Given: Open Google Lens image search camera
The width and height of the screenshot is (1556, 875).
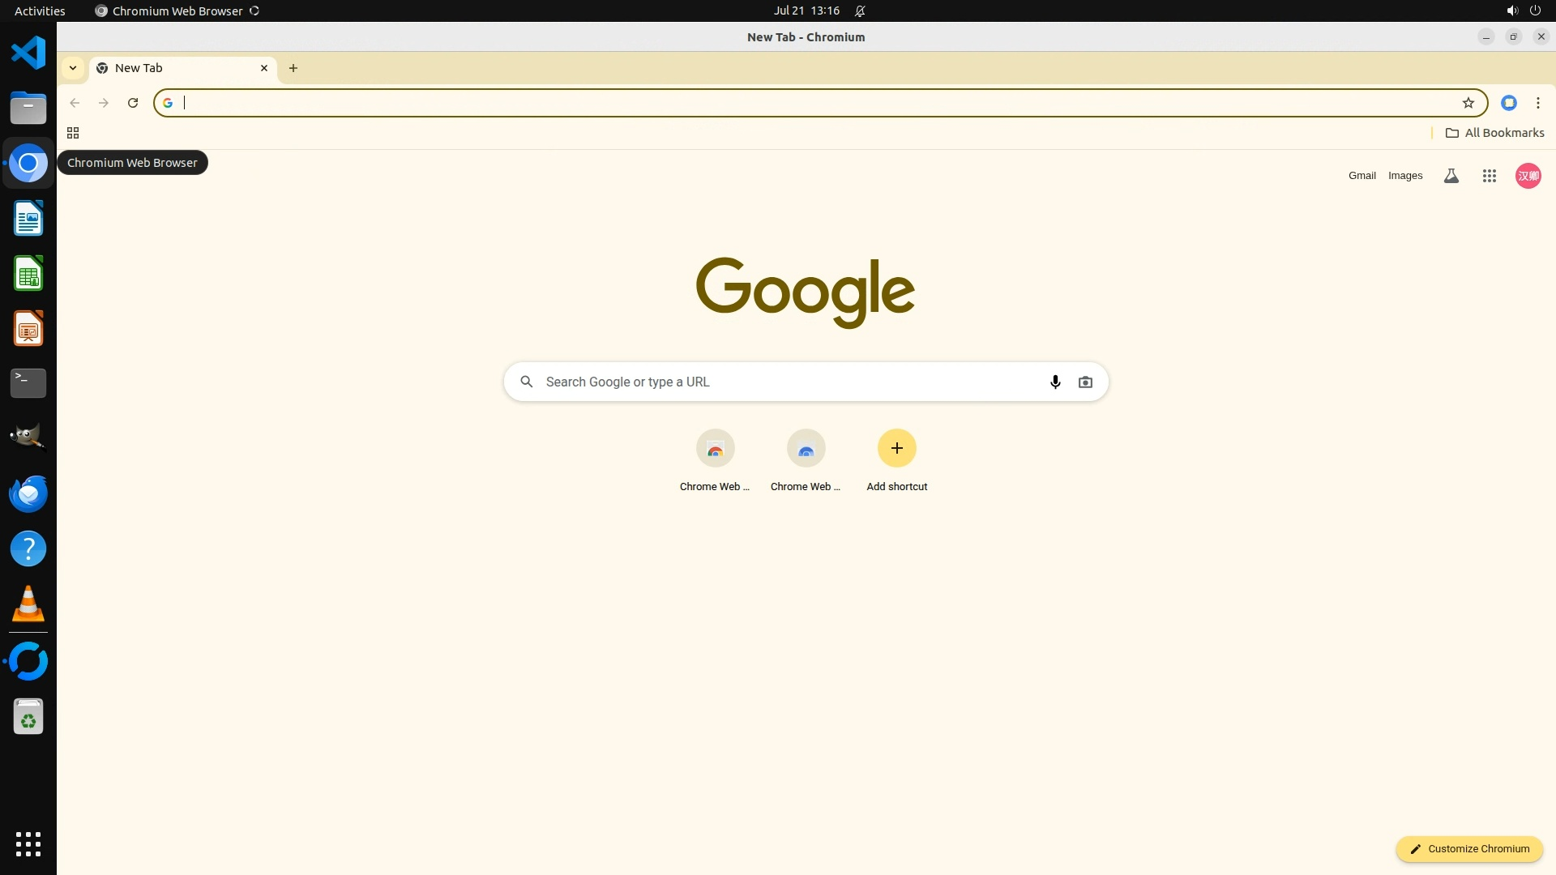Looking at the screenshot, I should pos(1085,382).
